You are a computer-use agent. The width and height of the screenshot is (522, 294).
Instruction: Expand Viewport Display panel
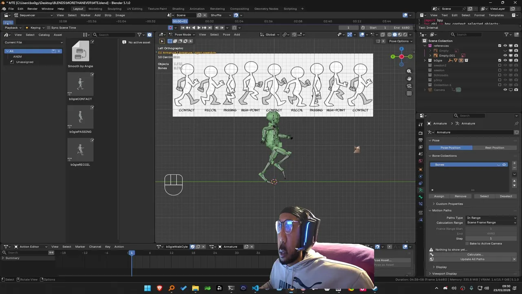(x=444, y=274)
